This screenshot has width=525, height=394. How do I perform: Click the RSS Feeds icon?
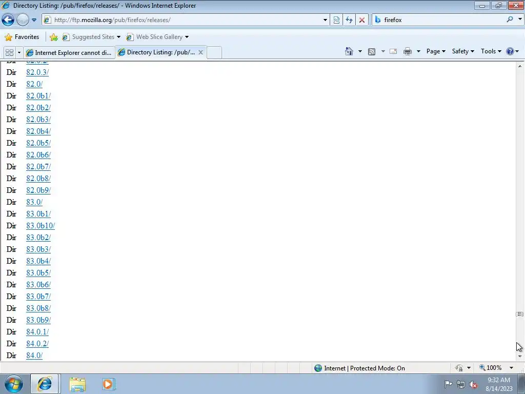pyautogui.click(x=372, y=51)
